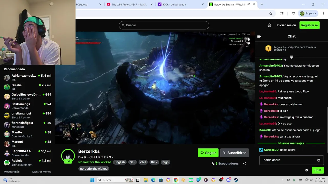
Task: Open the emoji picker in chat
Action: (x=319, y=160)
